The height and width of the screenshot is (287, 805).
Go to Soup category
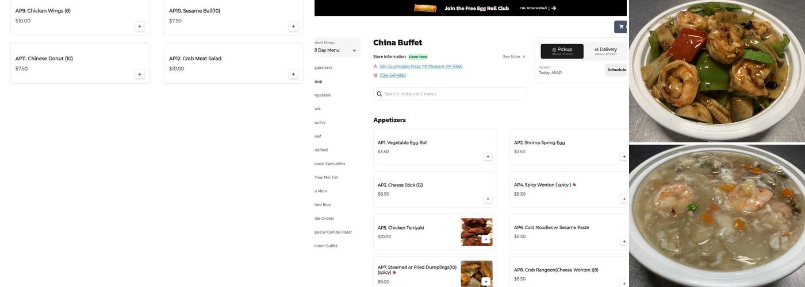(x=319, y=82)
